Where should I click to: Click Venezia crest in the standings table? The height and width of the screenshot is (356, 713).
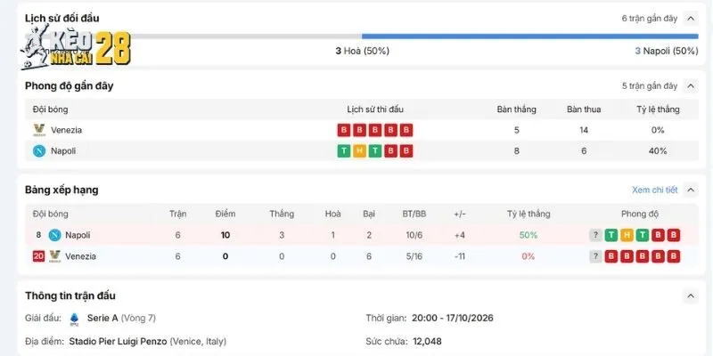pos(55,256)
